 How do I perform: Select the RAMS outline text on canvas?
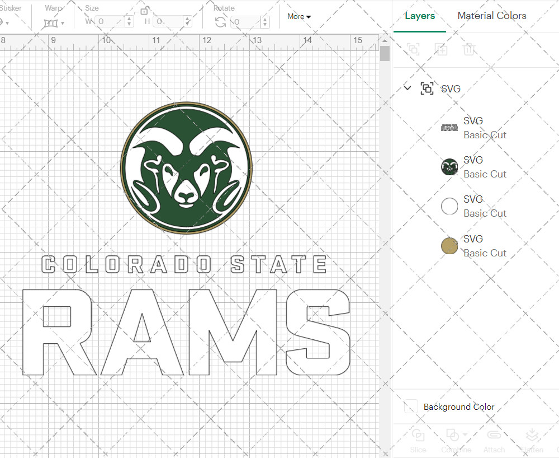click(x=186, y=333)
